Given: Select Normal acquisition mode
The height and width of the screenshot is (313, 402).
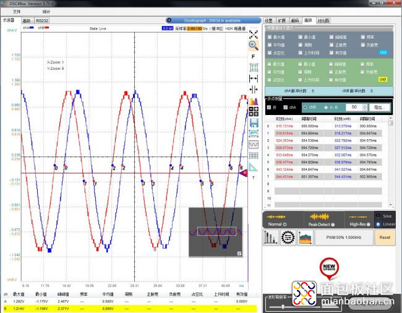Looking at the screenshot, I should (x=284, y=225).
